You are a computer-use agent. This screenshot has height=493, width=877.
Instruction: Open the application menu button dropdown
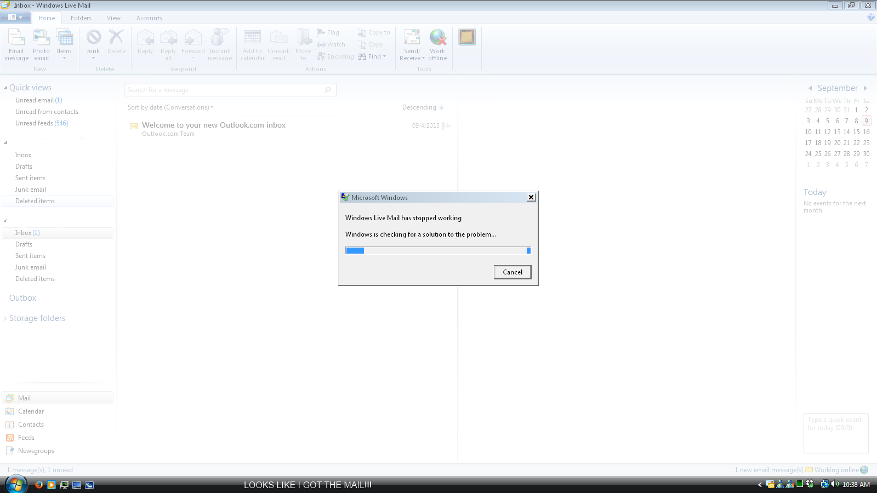15,18
